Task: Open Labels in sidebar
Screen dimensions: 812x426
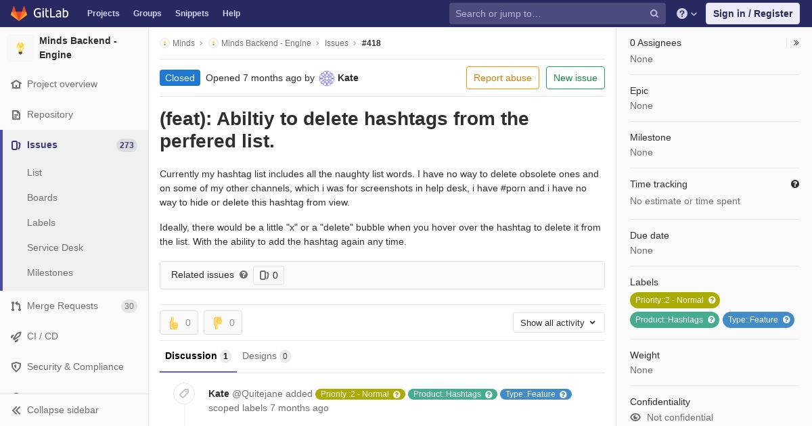Action: [x=41, y=222]
